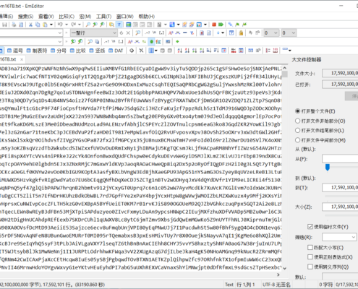Select 打开文件开始部分(O) radio option

click(x=320, y=121)
